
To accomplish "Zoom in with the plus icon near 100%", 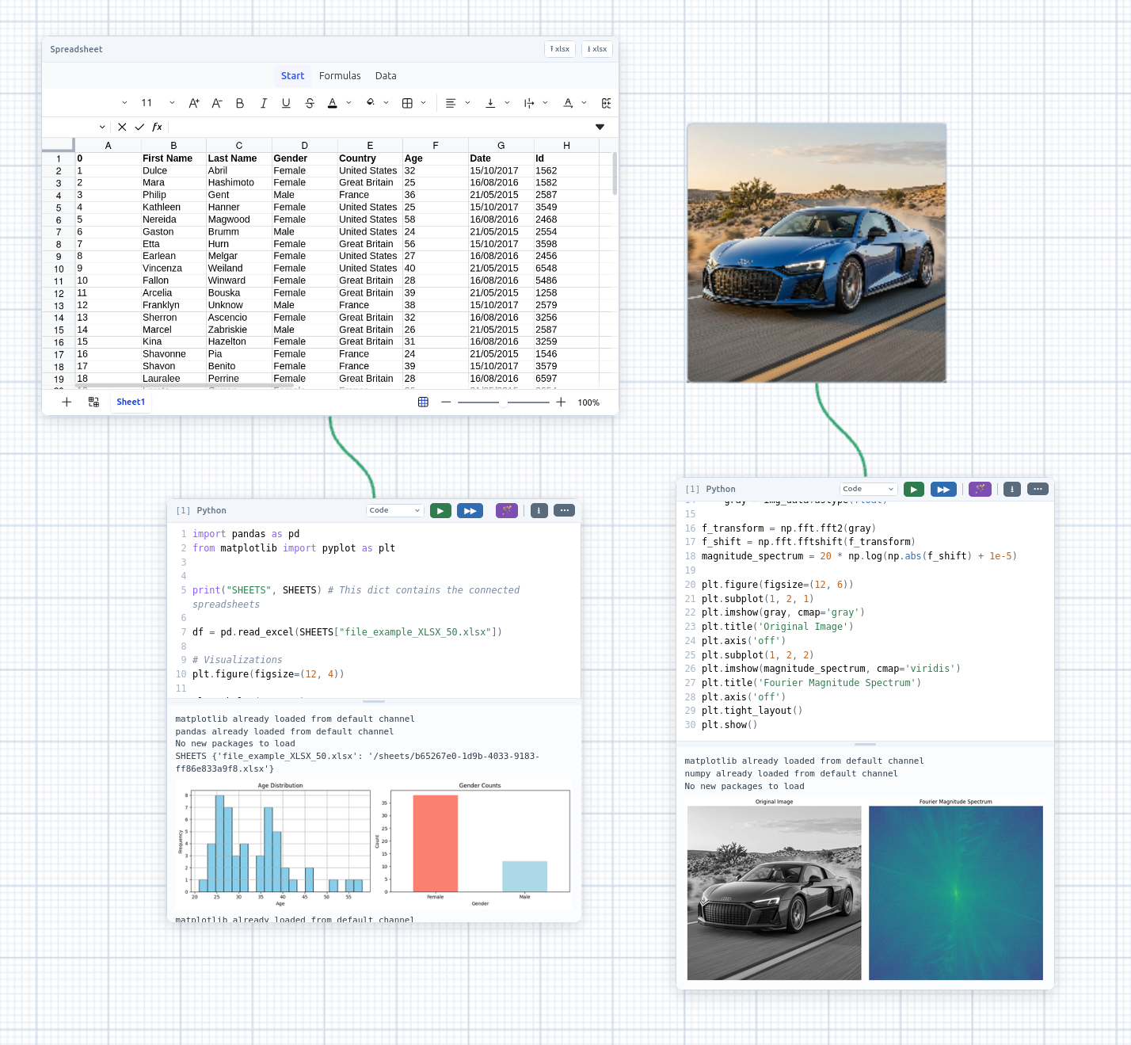I will 561,402.
